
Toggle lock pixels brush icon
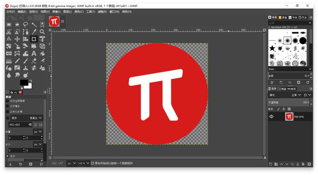pyautogui.click(x=279, y=109)
